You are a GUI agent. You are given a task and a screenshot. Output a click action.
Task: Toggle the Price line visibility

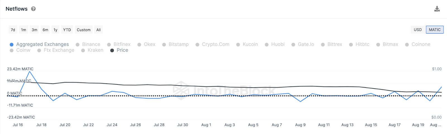tap(122, 50)
